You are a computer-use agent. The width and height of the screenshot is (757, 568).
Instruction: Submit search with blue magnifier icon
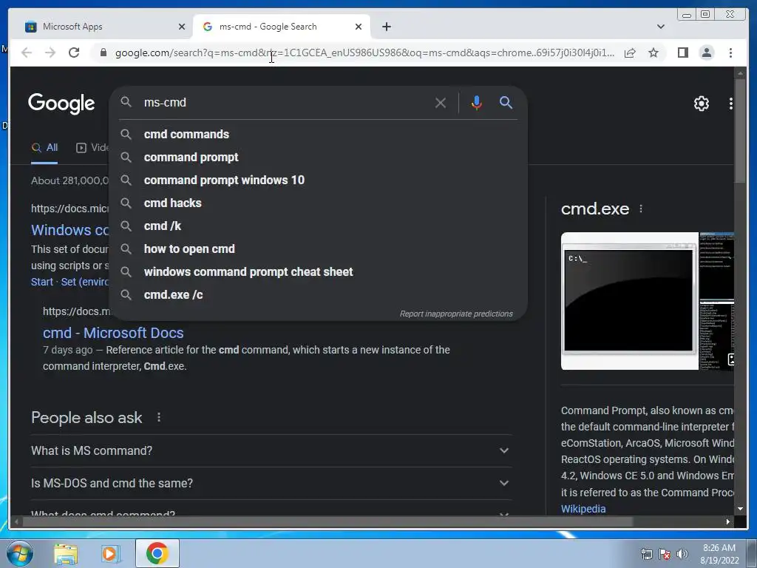coord(506,102)
